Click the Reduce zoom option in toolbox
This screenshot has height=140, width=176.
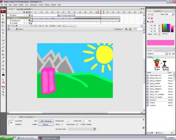click(3, 95)
